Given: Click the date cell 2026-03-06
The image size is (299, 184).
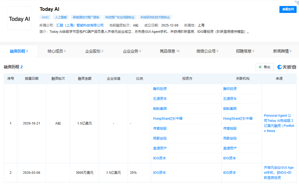Looking at the screenshot, I should click(x=31, y=173).
